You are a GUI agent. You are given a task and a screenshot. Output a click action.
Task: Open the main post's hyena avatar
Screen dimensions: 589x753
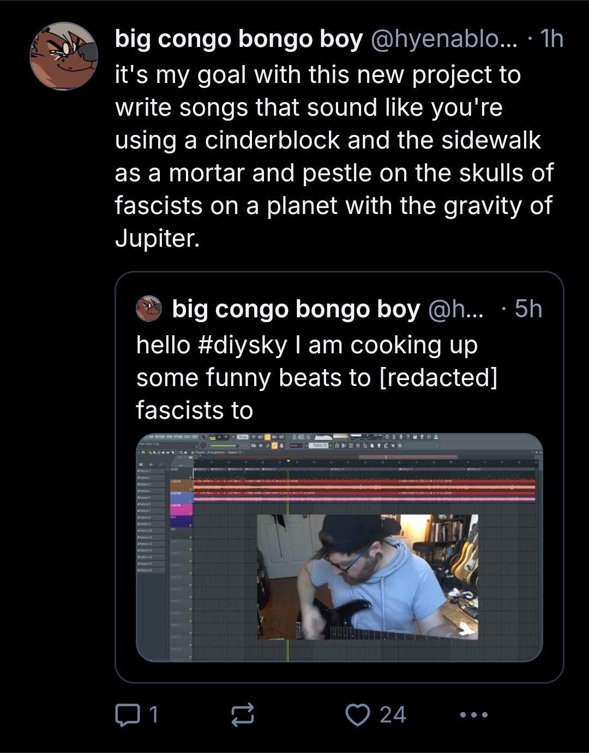63,56
